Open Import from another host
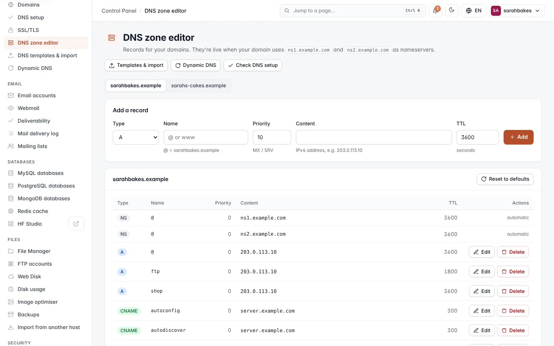The width and height of the screenshot is (554, 346). [x=46, y=327]
